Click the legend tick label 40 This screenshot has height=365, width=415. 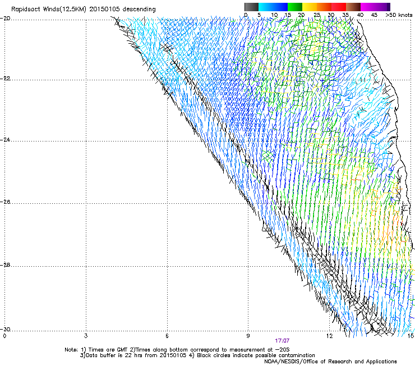[360, 15]
